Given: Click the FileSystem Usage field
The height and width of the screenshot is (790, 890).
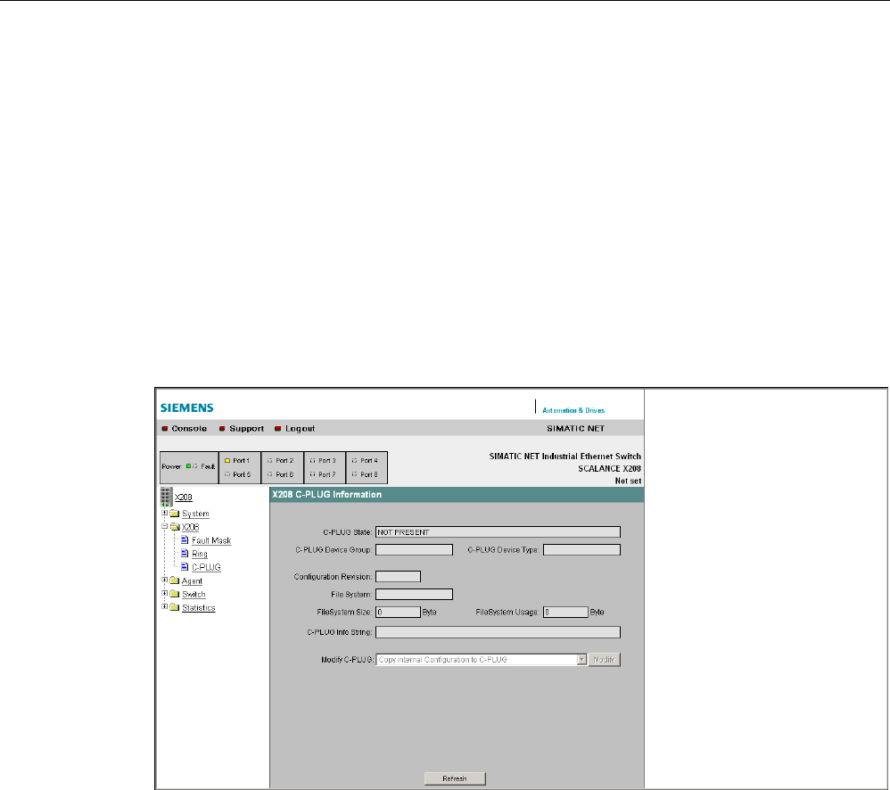Looking at the screenshot, I should click(x=565, y=613).
